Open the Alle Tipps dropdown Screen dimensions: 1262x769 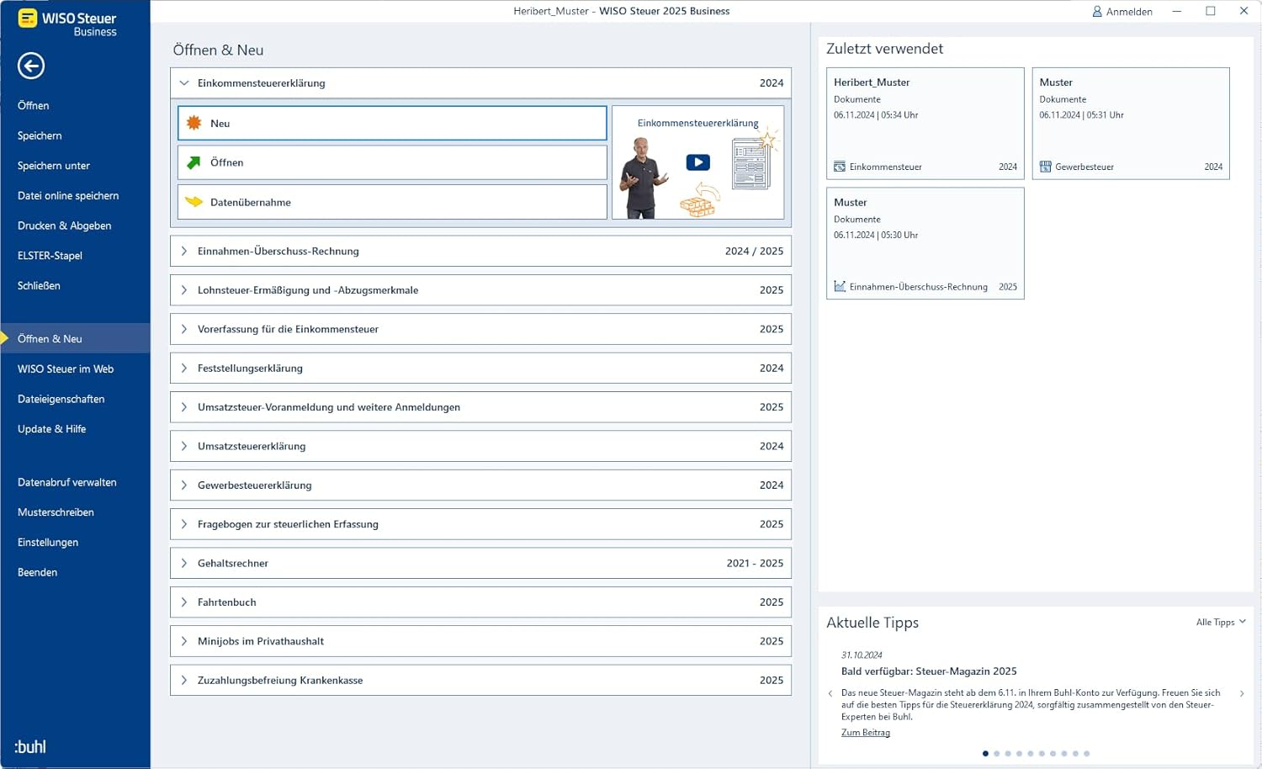tap(1221, 623)
